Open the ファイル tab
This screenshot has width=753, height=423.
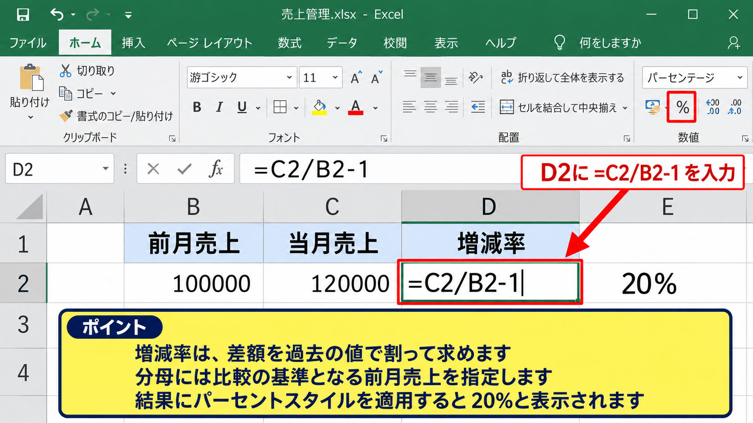pos(28,43)
